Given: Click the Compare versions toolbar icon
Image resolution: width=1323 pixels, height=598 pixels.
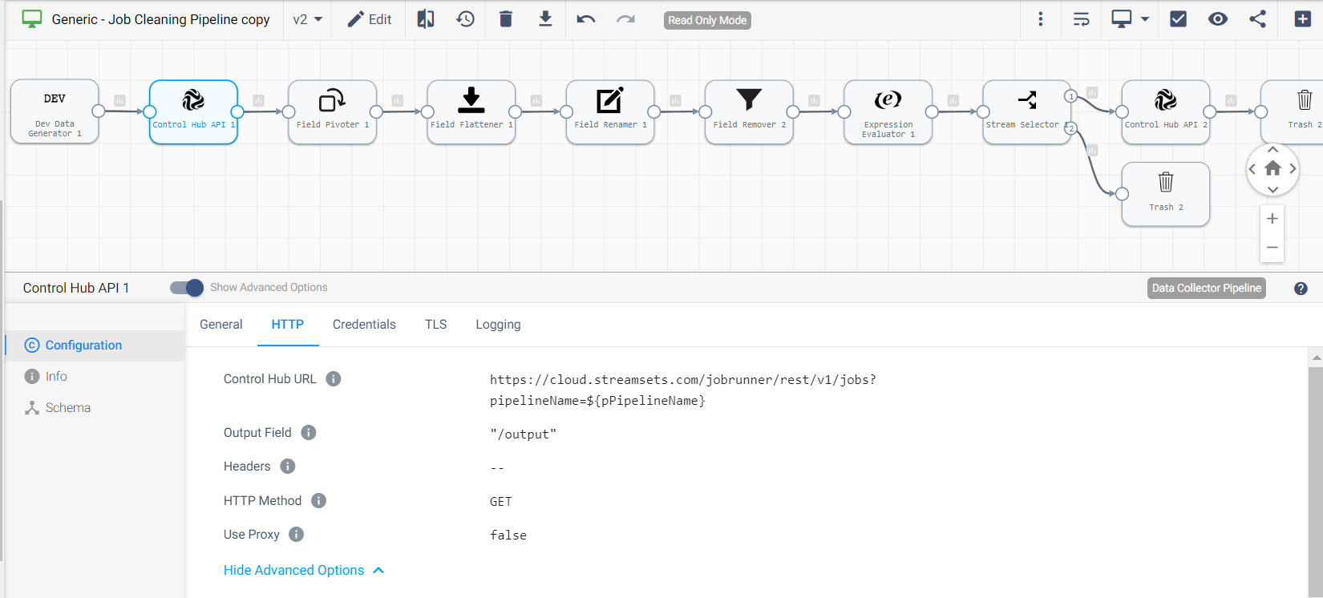Looking at the screenshot, I should [426, 19].
